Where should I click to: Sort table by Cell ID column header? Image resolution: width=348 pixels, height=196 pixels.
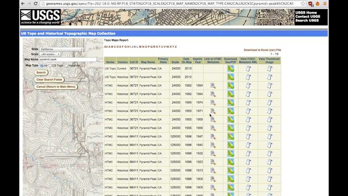pyautogui.click(x=134, y=62)
